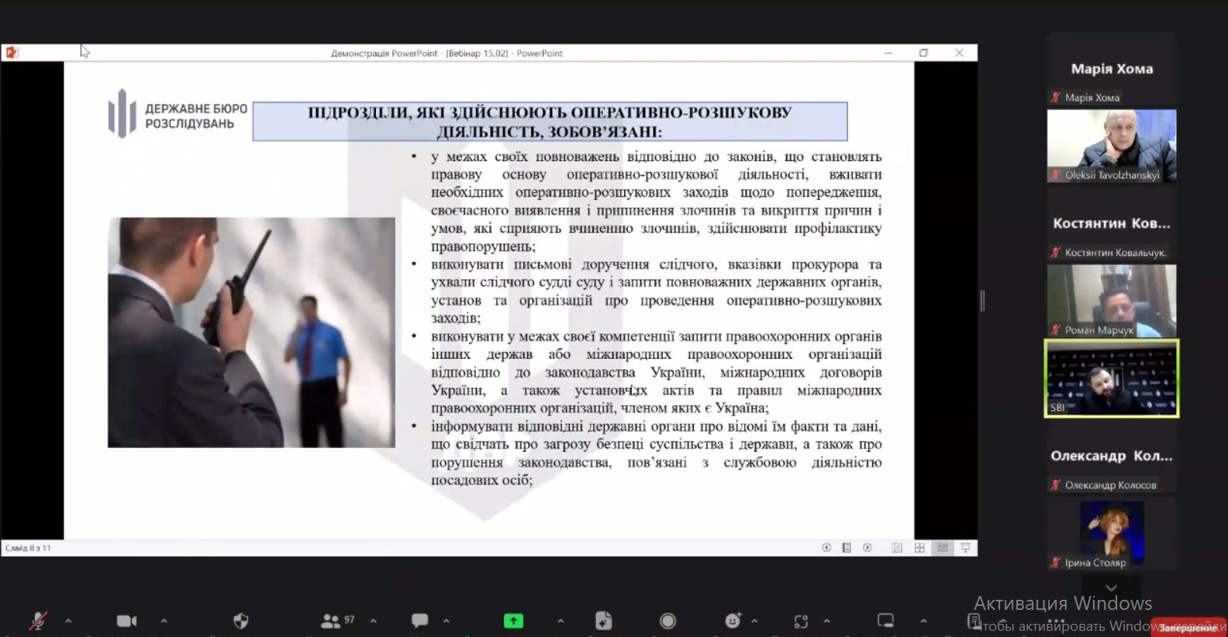
Task: Go to next slide in PowerPoint status bar
Action: click(868, 548)
